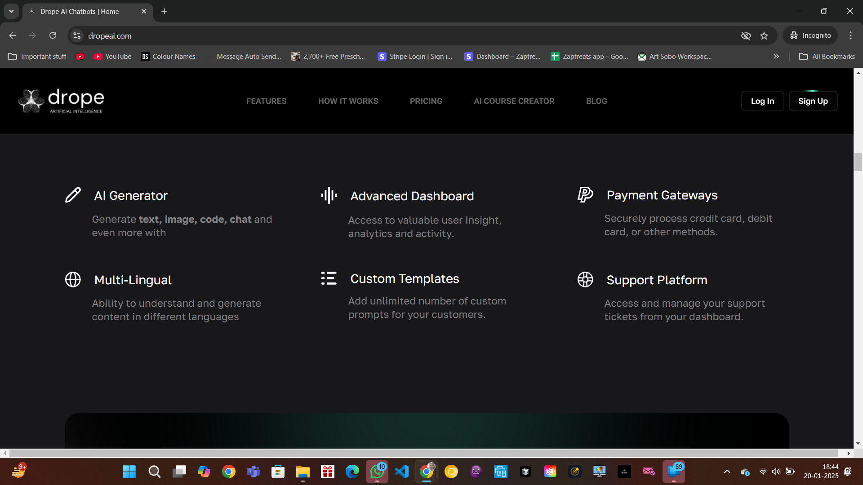This screenshot has width=863, height=485.
Task: Click the horizontal scrollbar at page bottom
Action: pyautogui.click(x=423, y=453)
